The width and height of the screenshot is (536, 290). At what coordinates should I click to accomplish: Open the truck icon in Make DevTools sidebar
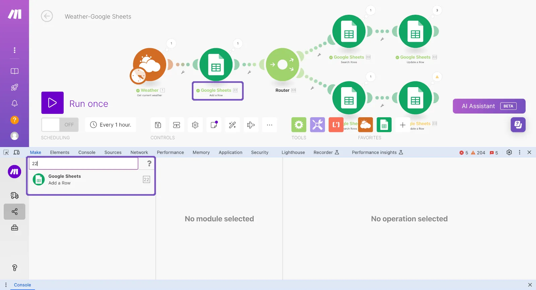point(14,195)
